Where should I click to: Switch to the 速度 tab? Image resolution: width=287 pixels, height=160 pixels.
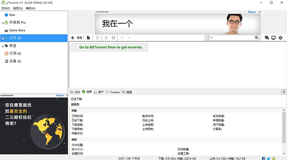click(127, 92)
